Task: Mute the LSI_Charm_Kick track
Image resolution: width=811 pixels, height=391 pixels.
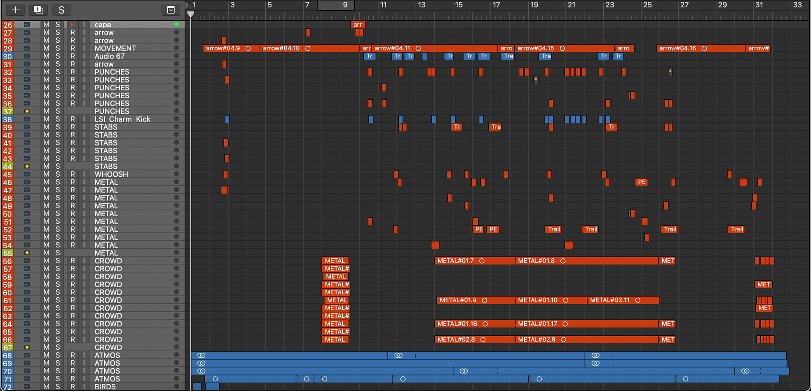Action: pos(46,119)
